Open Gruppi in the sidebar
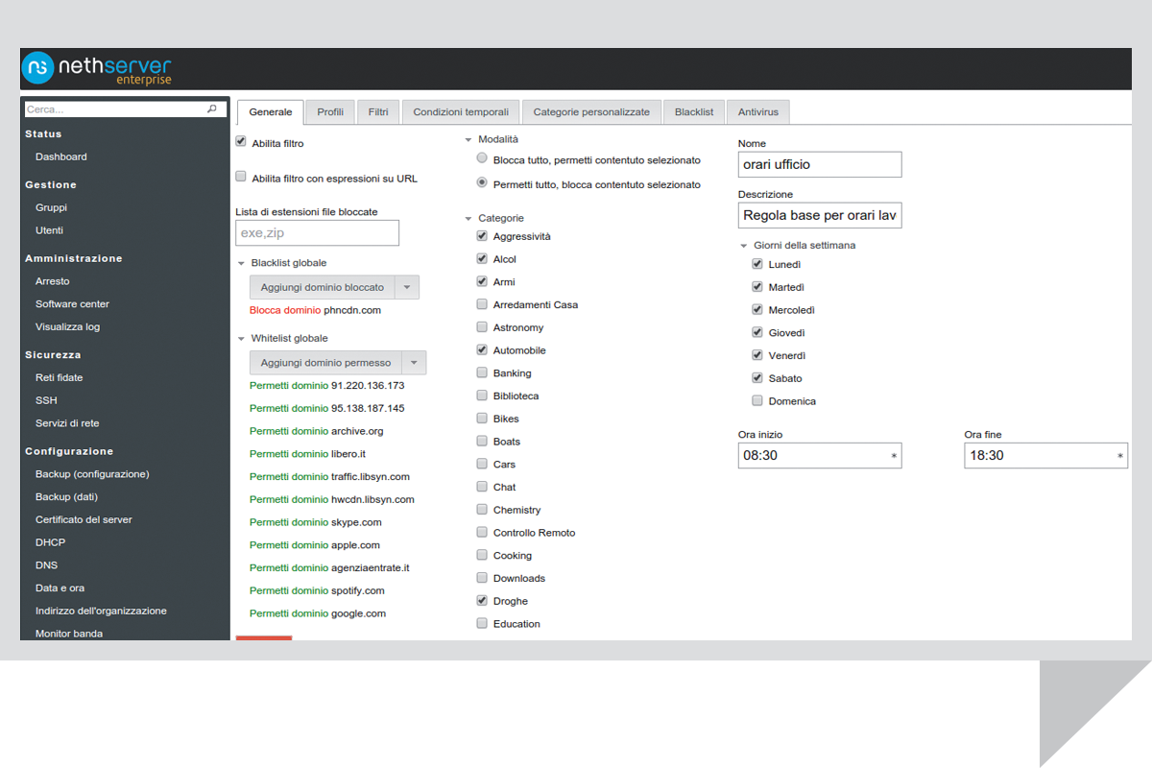Viewport: 1152px width, 768px height. [51, 207]
